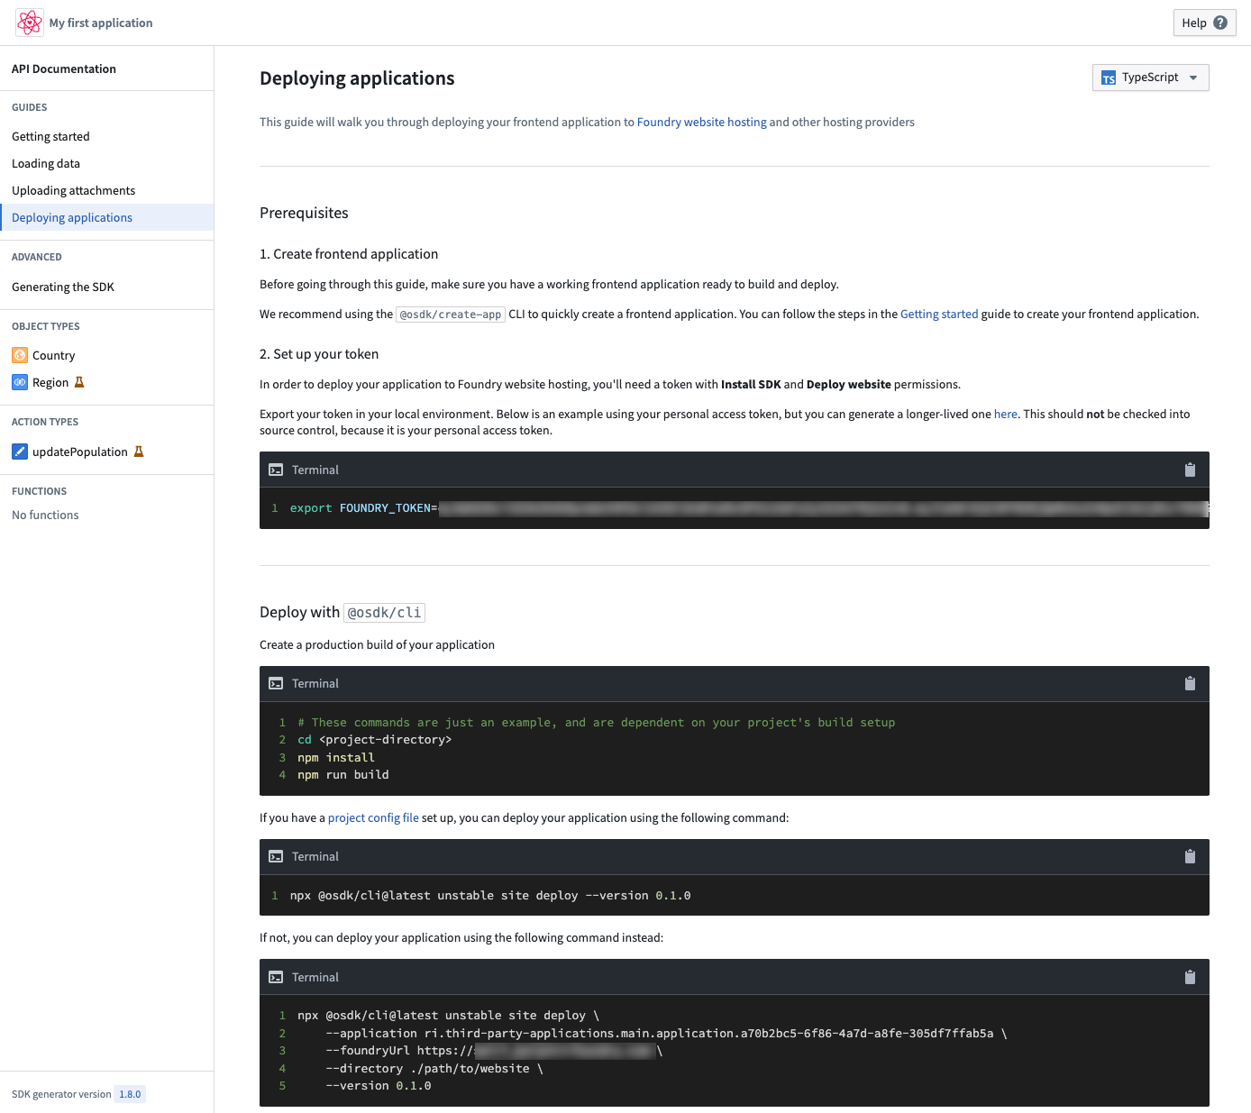Select Deploying applications in sidebar

point(106,217)
